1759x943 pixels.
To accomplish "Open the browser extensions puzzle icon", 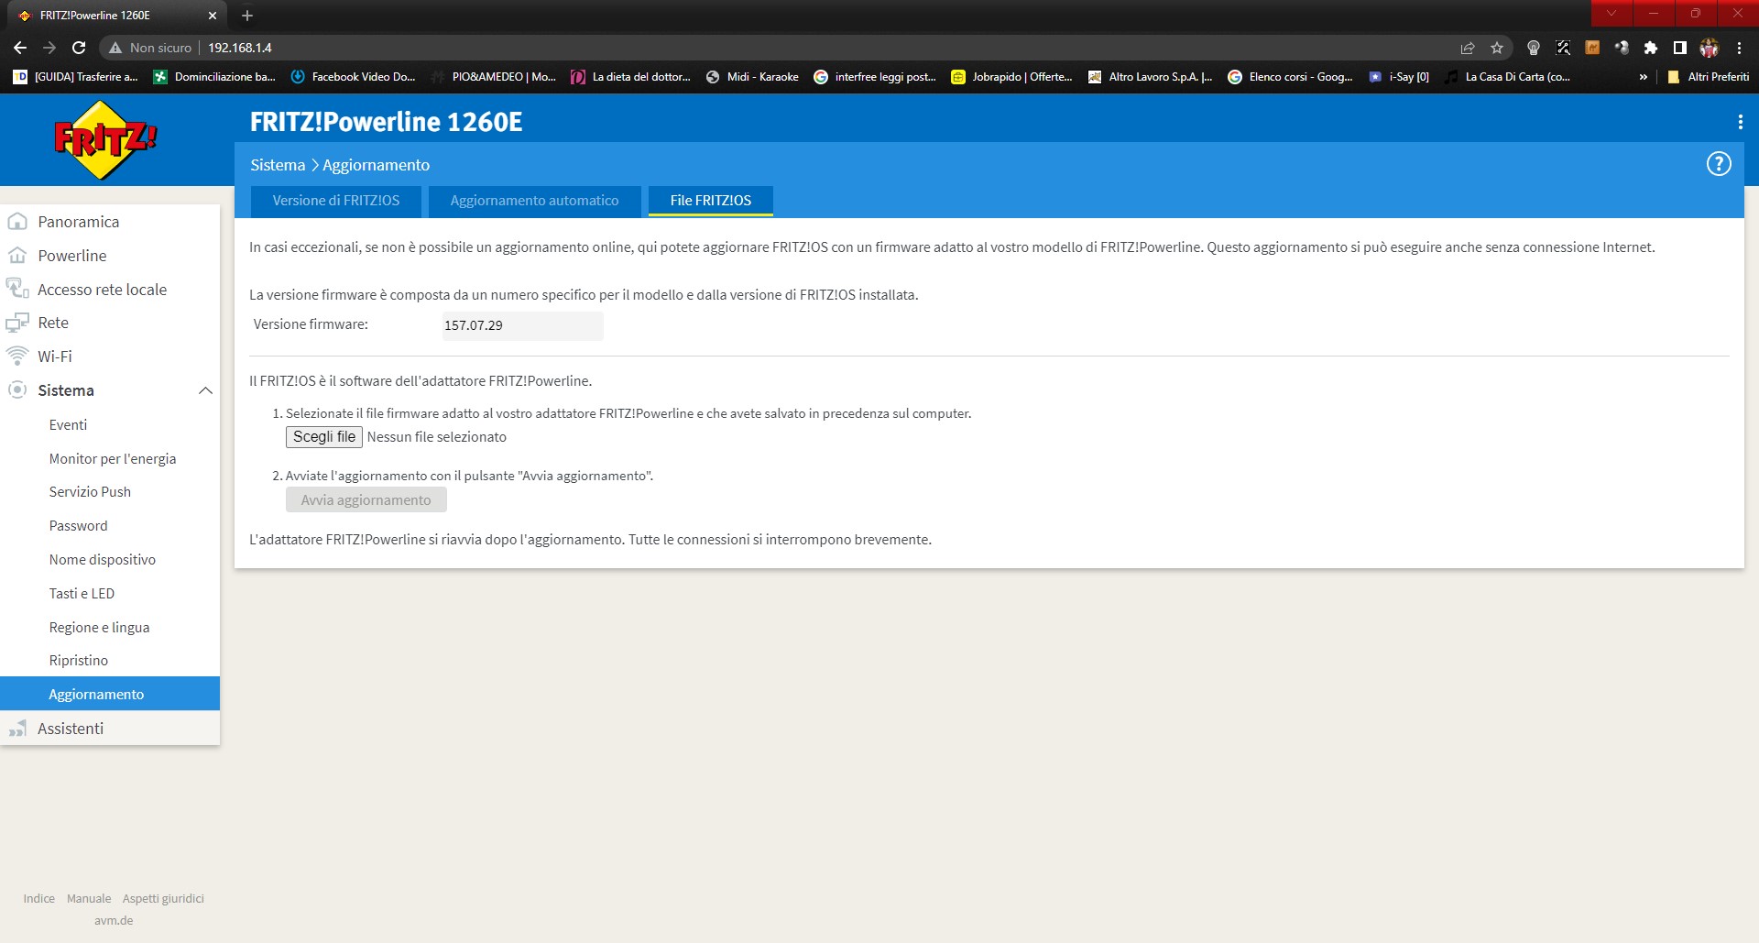I will [1651, 48].
